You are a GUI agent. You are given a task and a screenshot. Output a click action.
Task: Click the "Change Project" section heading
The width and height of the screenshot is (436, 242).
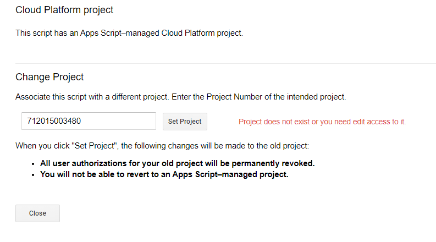(49, 77)
